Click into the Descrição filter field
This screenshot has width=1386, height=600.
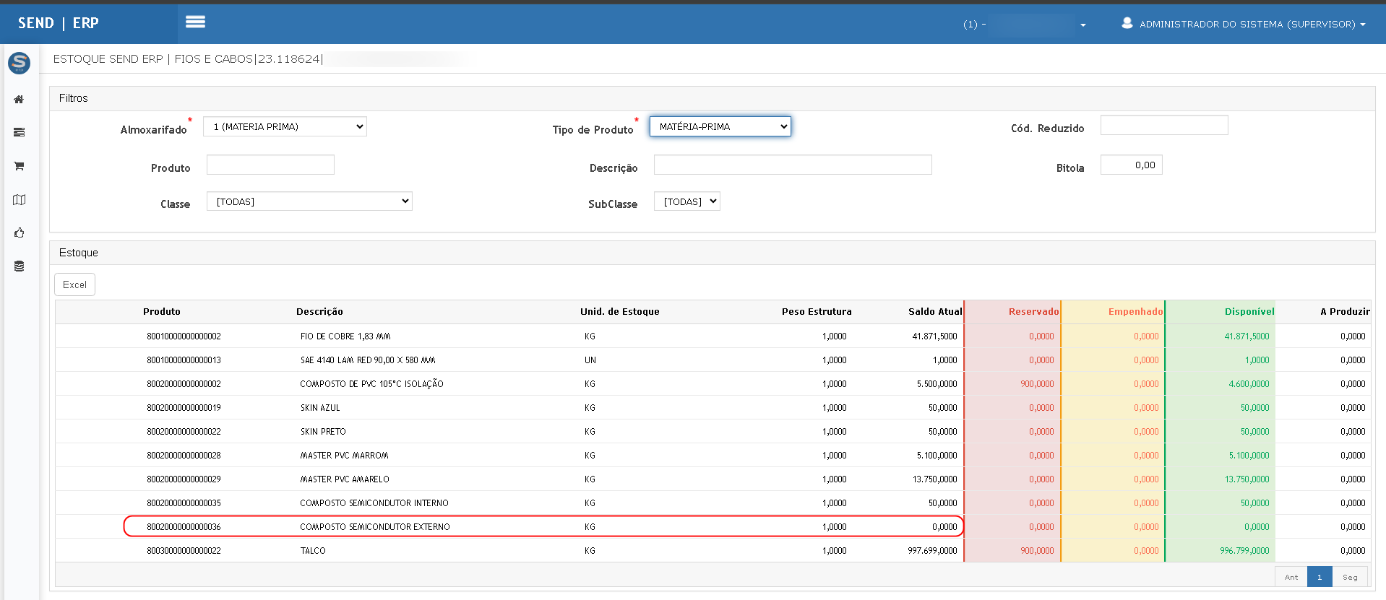click(792, 165)
